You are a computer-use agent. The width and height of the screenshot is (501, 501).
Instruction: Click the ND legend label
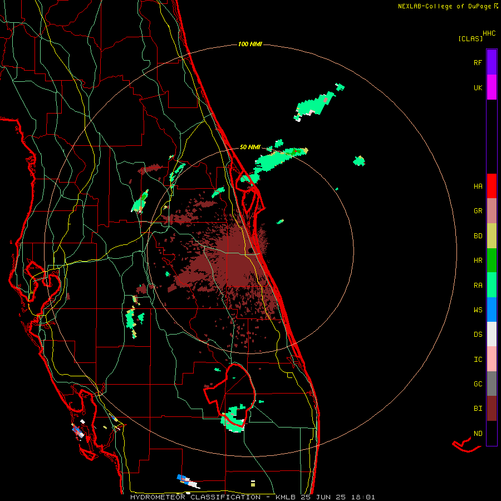click(478, 433)
